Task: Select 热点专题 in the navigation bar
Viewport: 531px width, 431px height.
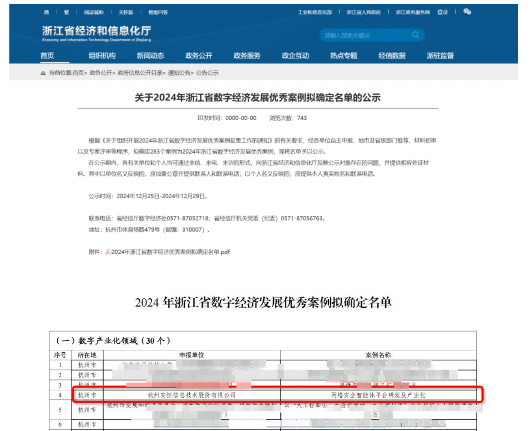Action: coord(343,56)
